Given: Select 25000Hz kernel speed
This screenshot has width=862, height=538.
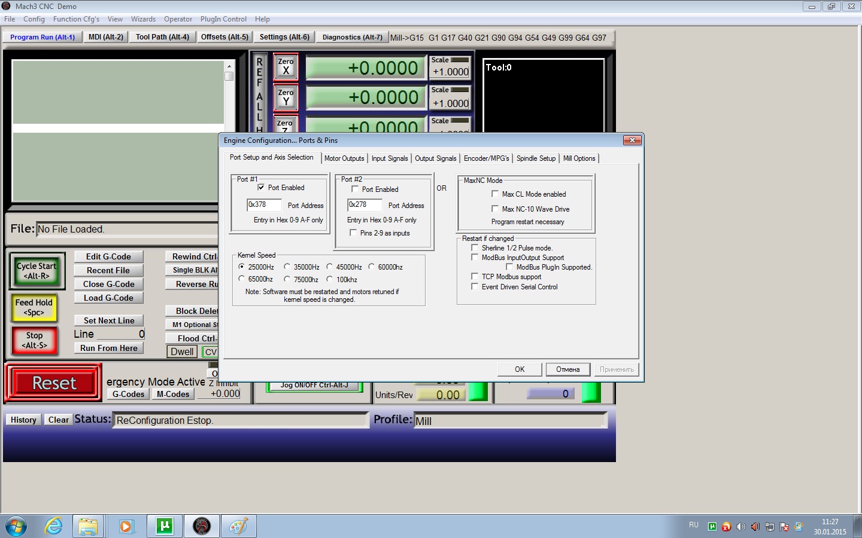Looking at the screenshot, I should 242,267.
